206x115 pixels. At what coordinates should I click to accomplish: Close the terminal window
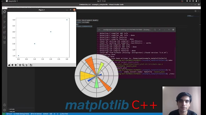[173, 30]
